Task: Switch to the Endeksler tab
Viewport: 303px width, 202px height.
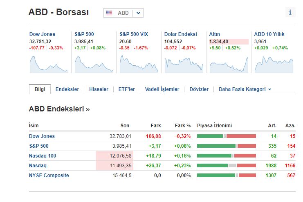Action: point(67,89)
